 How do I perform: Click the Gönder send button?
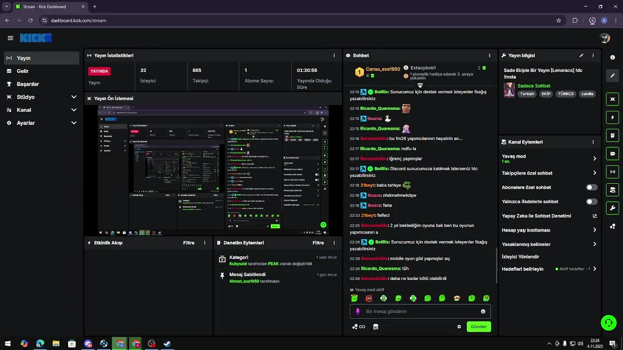coord(478,327)
